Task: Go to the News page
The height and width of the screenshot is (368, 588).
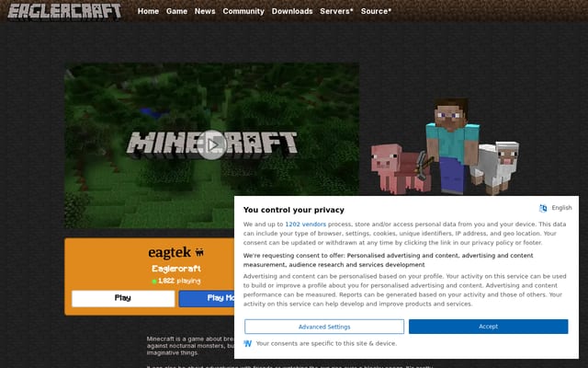Action: (x=205, y=11)
